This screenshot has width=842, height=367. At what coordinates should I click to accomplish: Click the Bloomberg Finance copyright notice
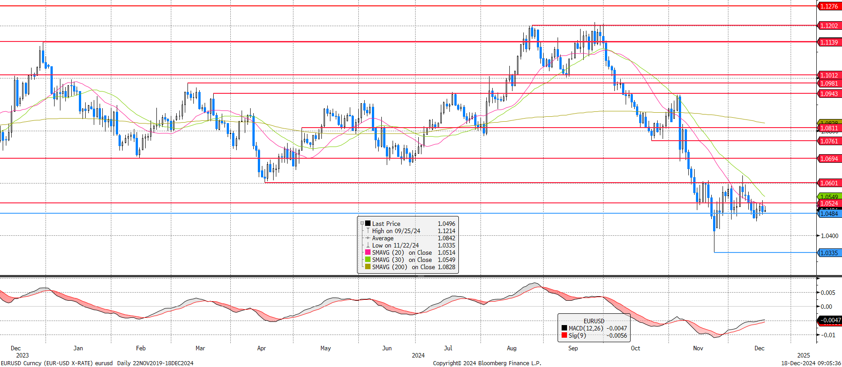tap(487, 363)
